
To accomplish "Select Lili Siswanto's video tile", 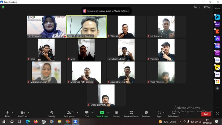I will pyautogui.click(x=166, y=27).
